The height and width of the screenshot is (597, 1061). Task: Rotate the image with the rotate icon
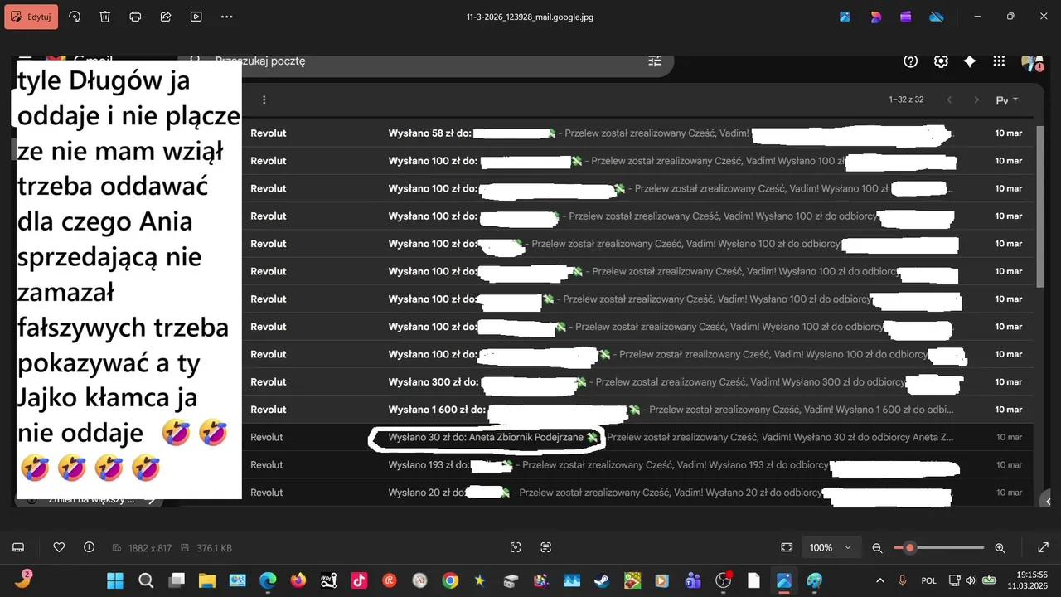tap(75, 17)
